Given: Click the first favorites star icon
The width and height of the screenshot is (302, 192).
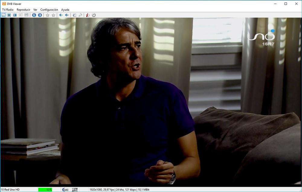Looking at the screenshot, I should [47, 15].
